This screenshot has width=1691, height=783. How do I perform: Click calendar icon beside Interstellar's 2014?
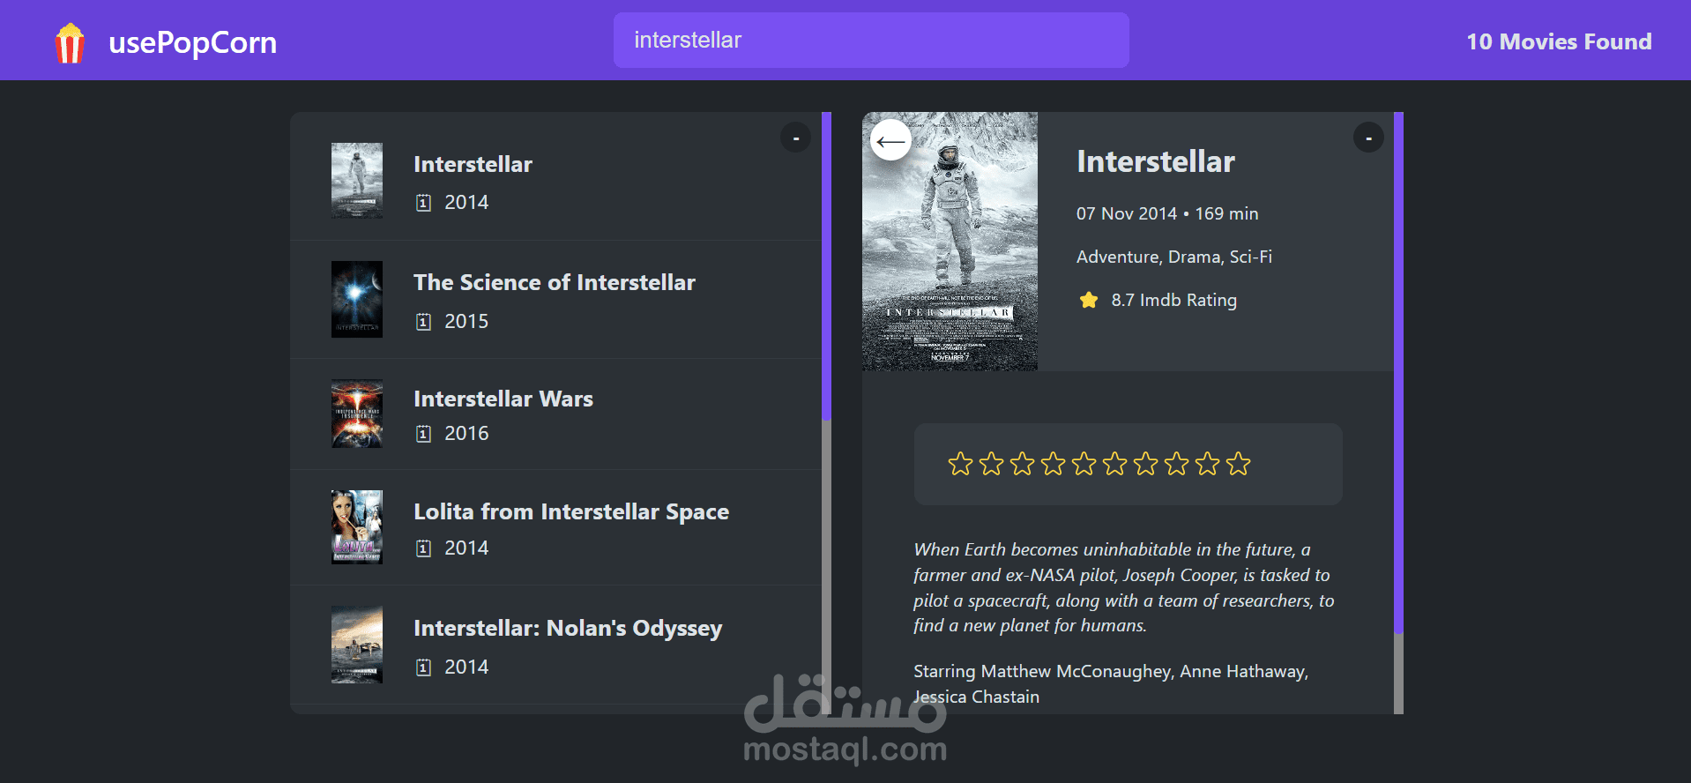[x=424, y=203]
